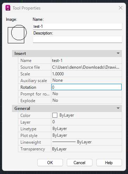Viewport: 128px width, 174px height.
Task: Open the Lineweight ByLayer dropdown
Action: tap(87, 142)
